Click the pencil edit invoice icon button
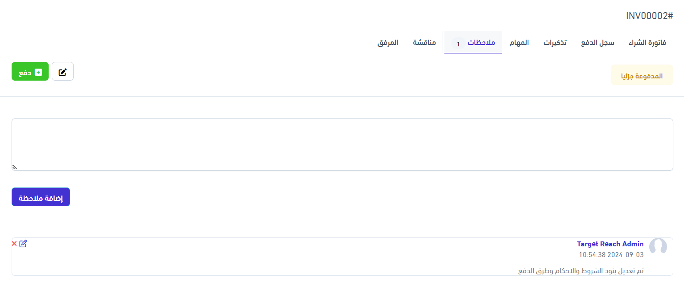 point(62,72)
